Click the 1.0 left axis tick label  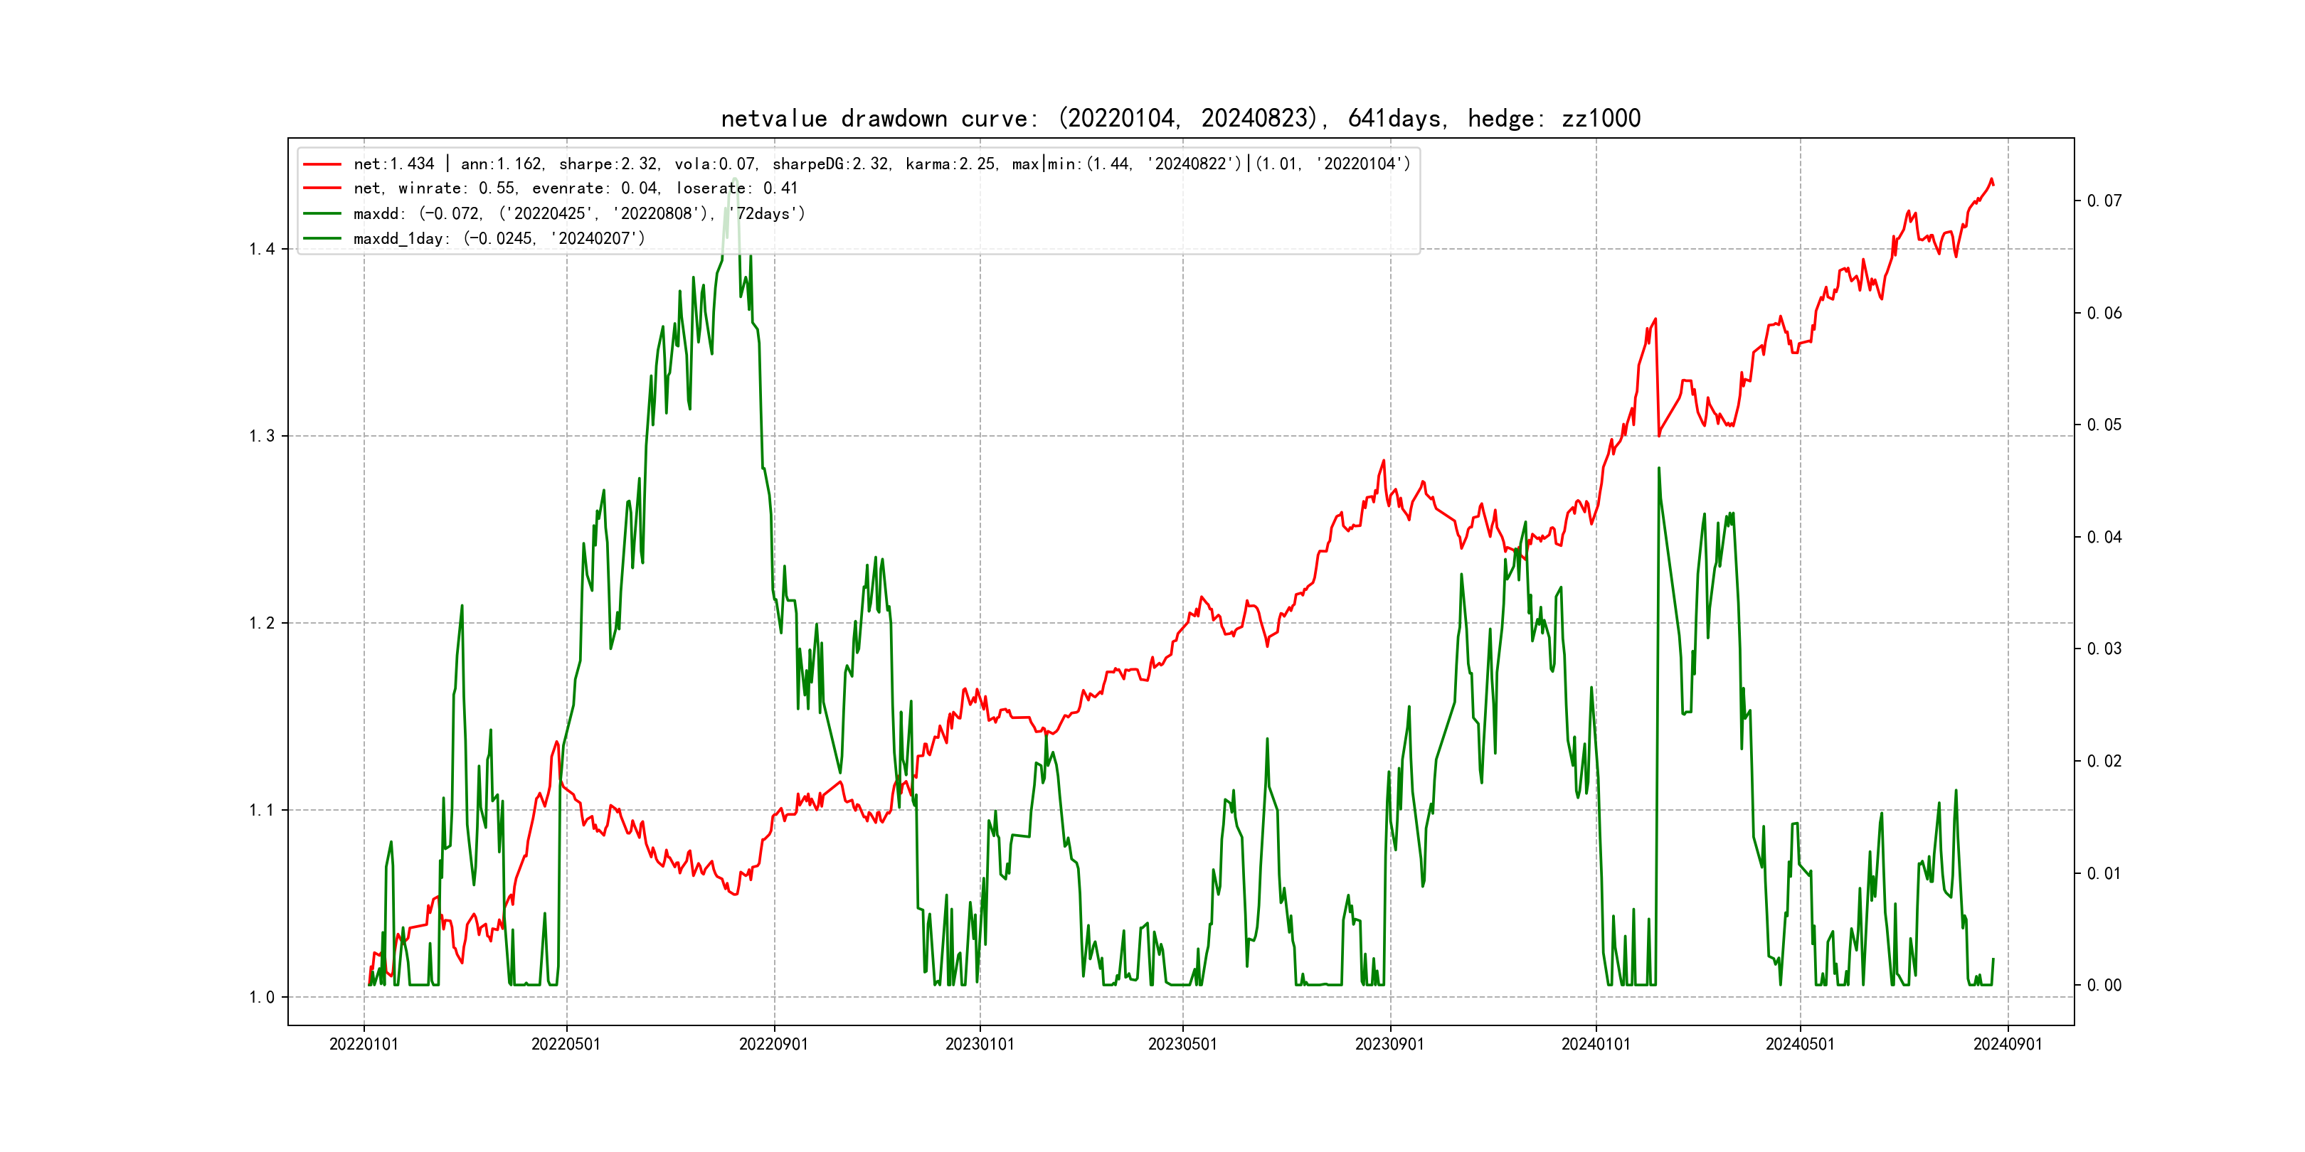tap(261, 997)
